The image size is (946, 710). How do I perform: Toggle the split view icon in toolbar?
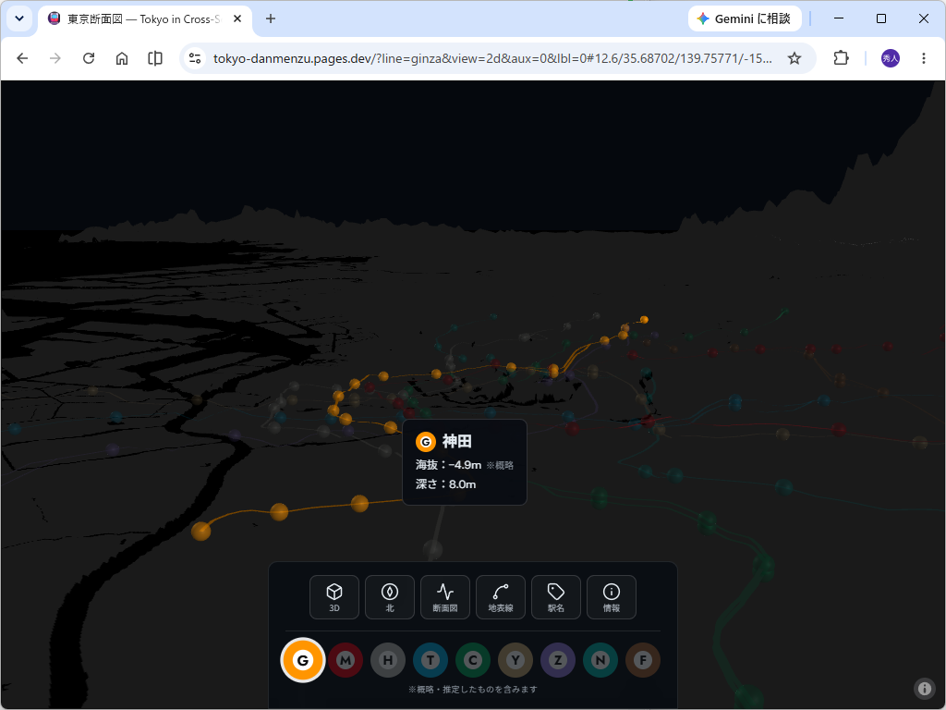coord(155,58)
